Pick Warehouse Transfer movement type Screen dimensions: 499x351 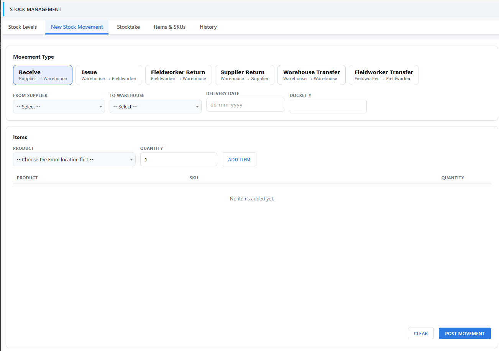click(312, 75)
